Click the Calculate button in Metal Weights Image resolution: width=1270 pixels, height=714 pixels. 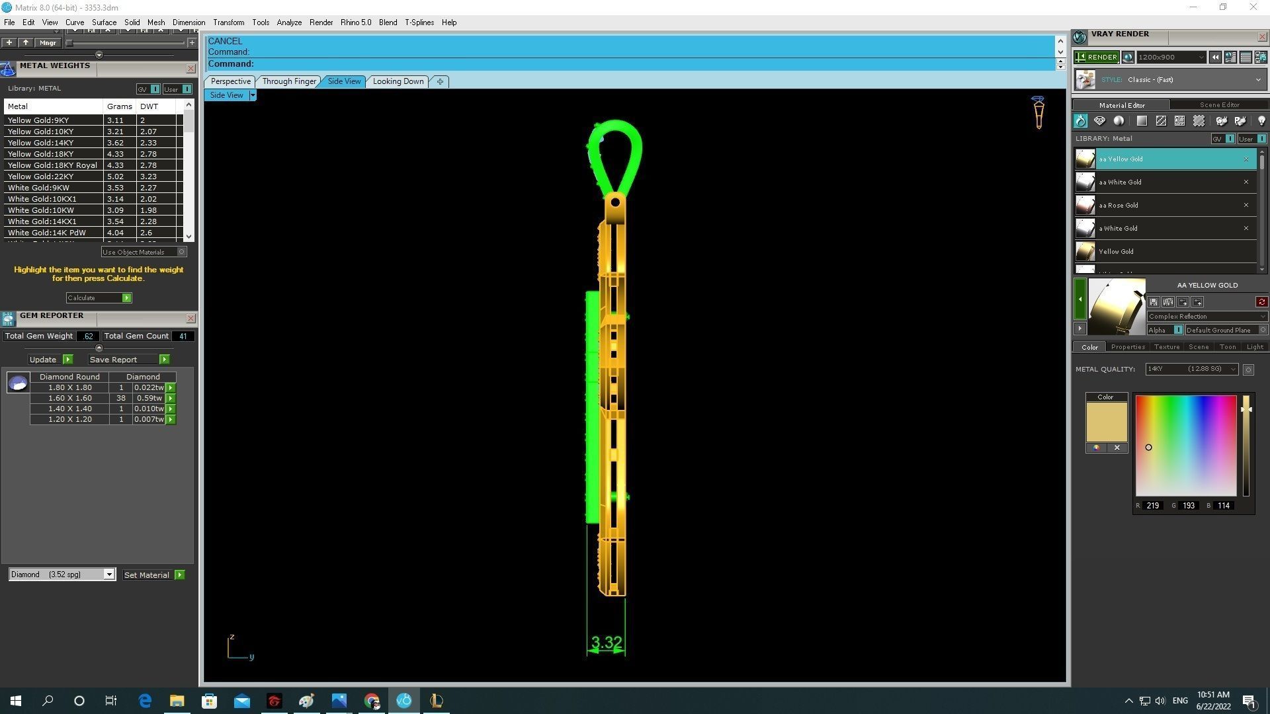pos(99,298)
